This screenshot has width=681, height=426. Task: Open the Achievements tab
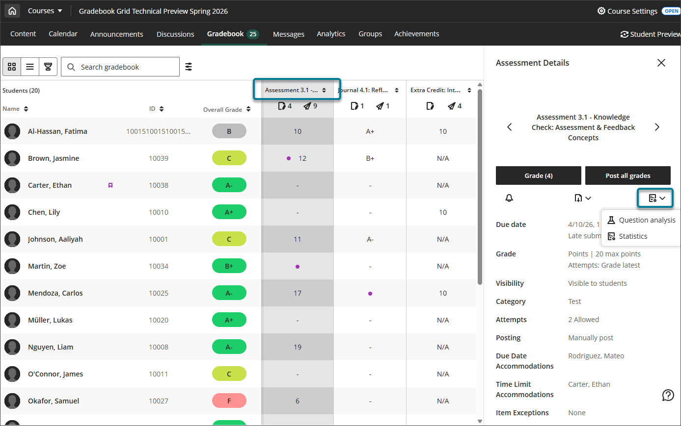(417, 34)
